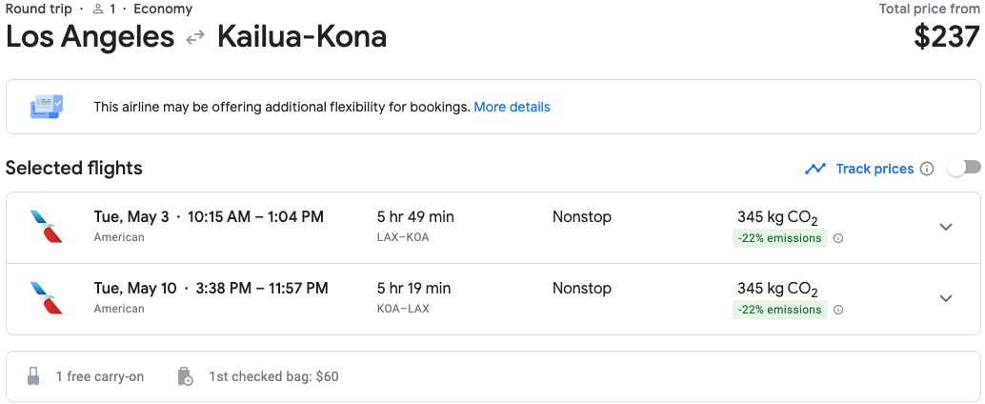
Task: Click the -22% emissions badge on outbound flight
Action: coord(779,238)
